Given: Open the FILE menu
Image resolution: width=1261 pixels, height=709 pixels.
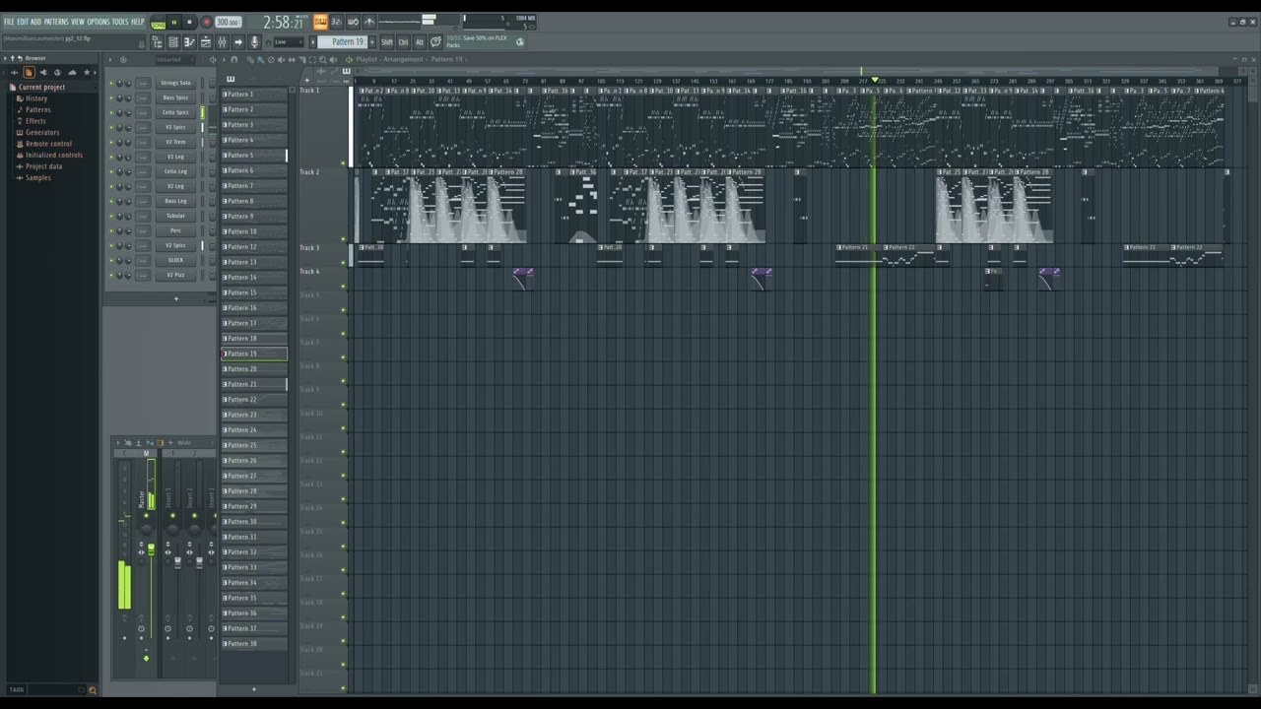Looking at the screenshot, I should 9,22.
